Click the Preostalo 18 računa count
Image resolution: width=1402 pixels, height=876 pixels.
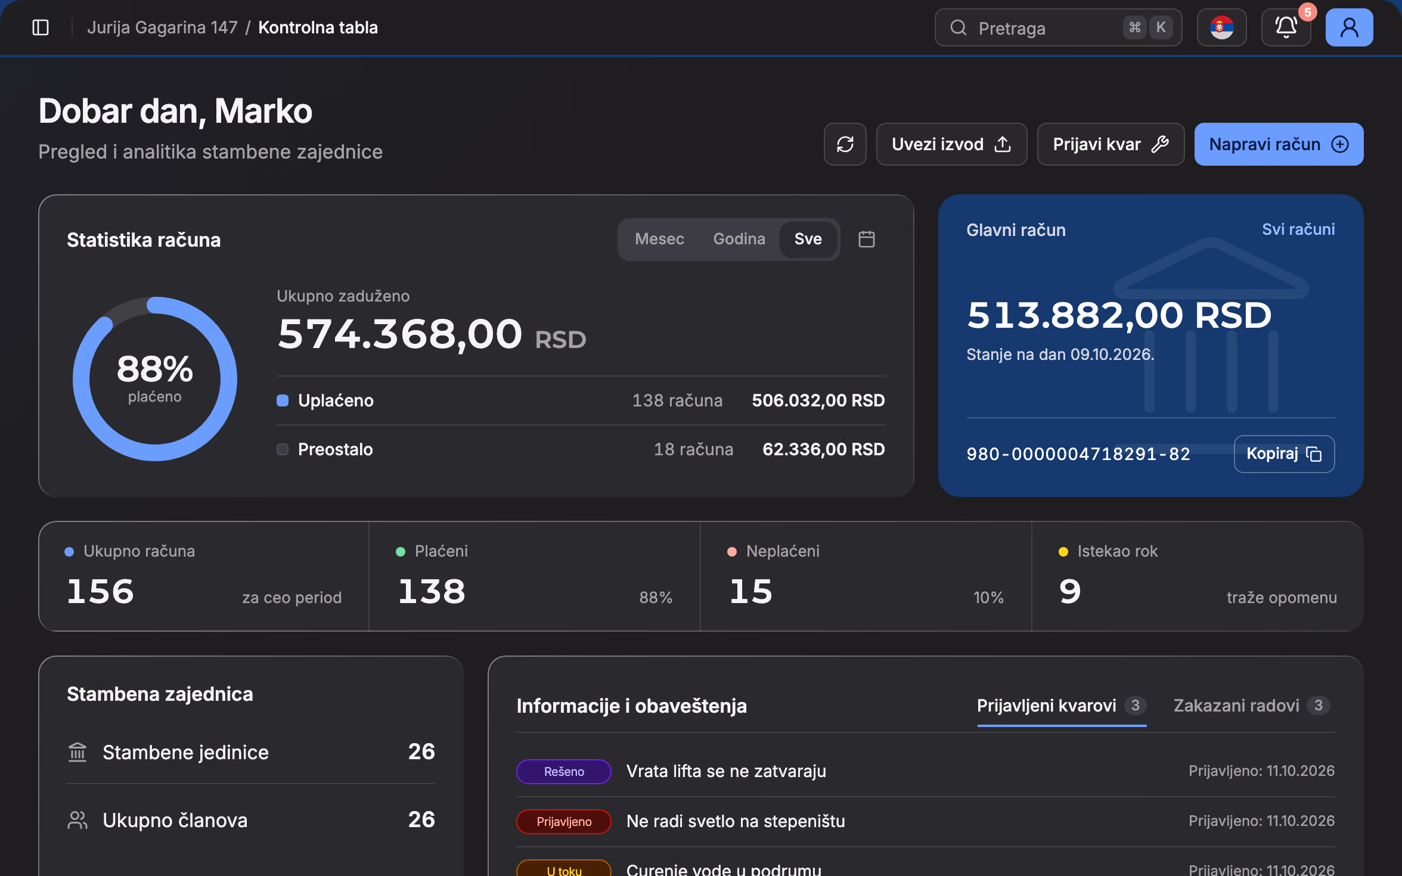pos(693,449)
